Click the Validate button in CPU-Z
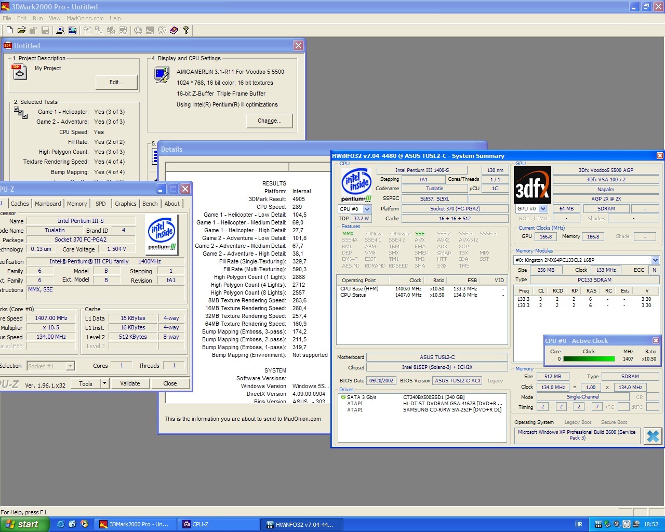The height and width of the screenshot is (532, 665). point(130,383)
